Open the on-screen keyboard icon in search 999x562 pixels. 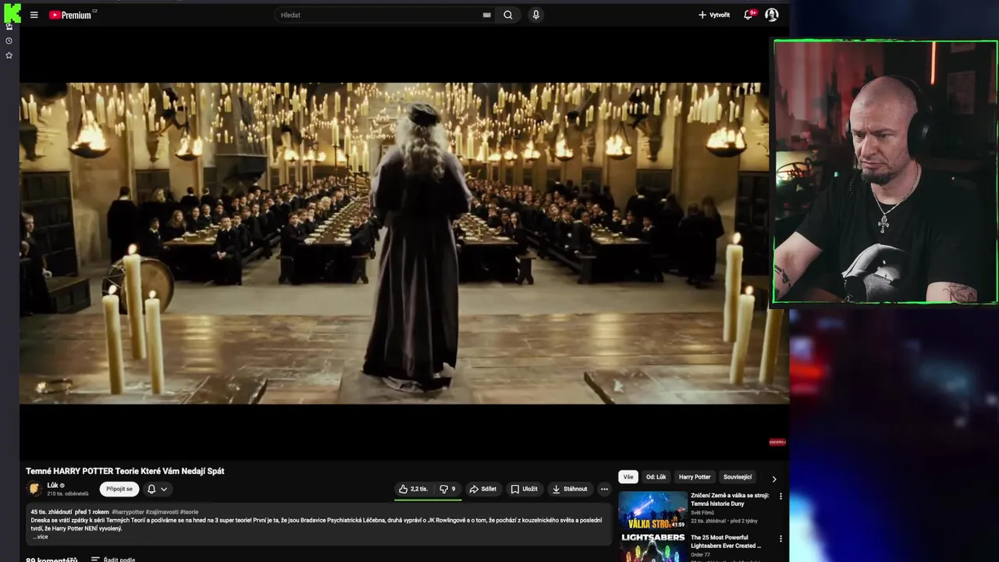(x=487, y=15)
